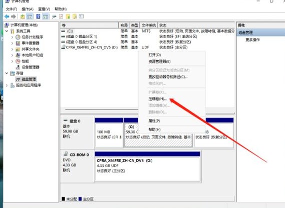The image size is (285, 208).
Task: Click 更改驱动器号和路径(C)... menu entry
Action: (x=168, y=77)
